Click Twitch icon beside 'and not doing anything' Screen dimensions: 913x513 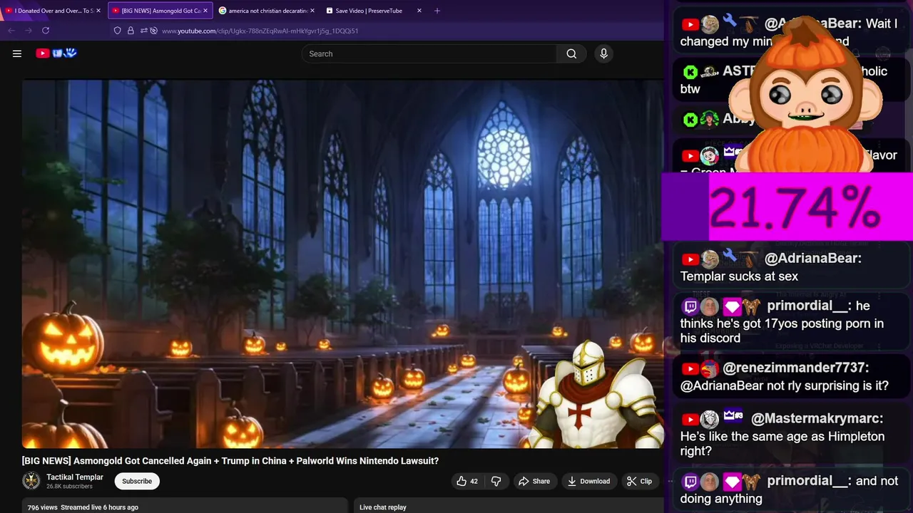coord(690,482)
